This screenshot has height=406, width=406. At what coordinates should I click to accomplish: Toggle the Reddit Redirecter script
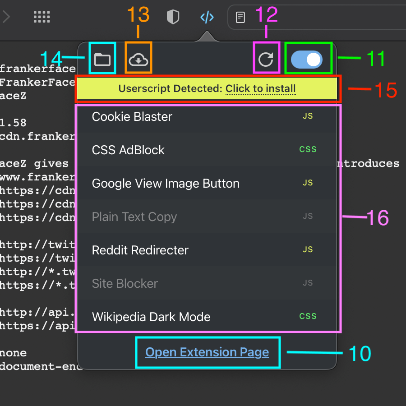click(207, 250)
